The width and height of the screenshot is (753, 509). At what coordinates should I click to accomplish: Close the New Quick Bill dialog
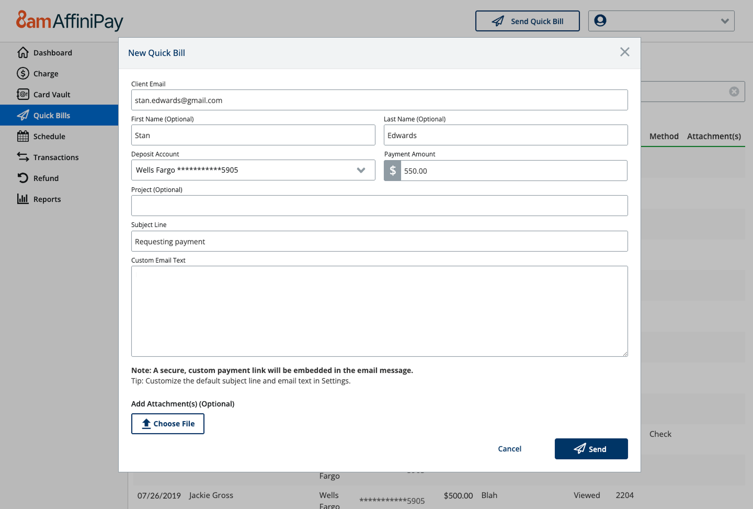point(624,52)
